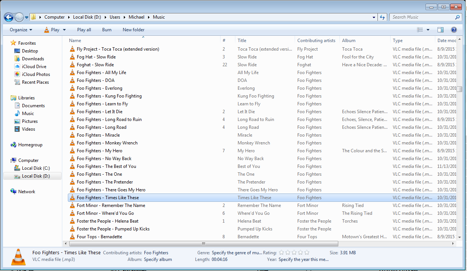
Task: Select Local Disk (D:) in sidebar
Action: pyautogui.click(x=32, y=176)
